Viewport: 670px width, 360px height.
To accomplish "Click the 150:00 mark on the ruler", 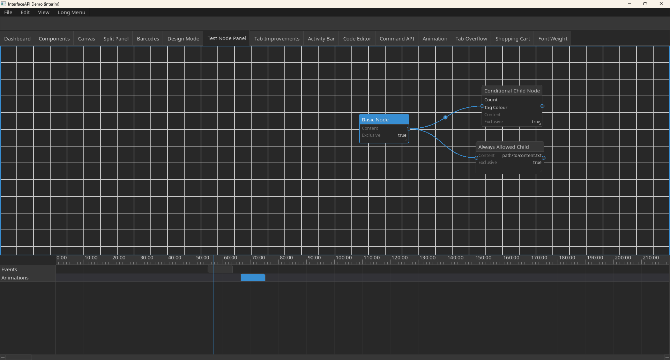I will click(x=483, y=258).
